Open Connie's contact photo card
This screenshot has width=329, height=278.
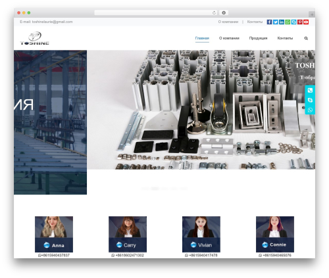[x=275, y=234]
